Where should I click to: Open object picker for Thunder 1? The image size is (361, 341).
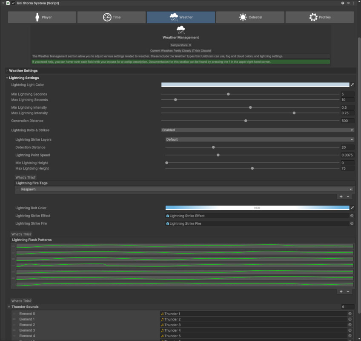350,314
